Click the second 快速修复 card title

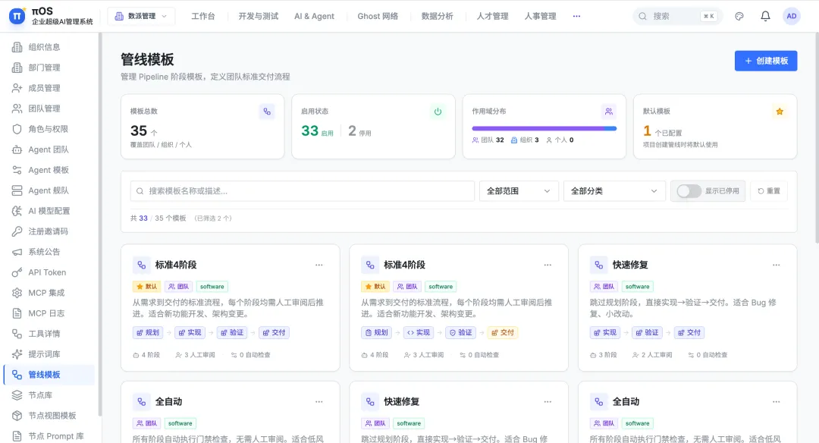click(x=402, y=402)
